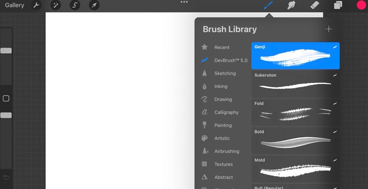The image size is (368, 189).
Task: Click the Artistic palette icon
Action: [x=204, y=138]
